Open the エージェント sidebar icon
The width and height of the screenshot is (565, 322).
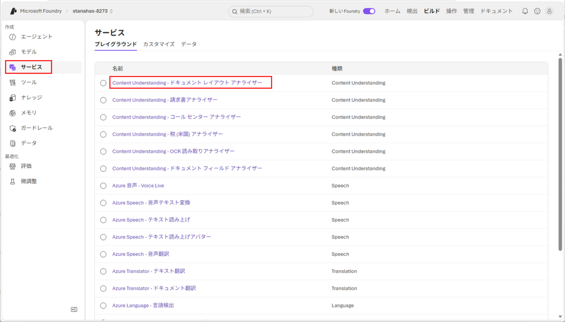(13, 37)
